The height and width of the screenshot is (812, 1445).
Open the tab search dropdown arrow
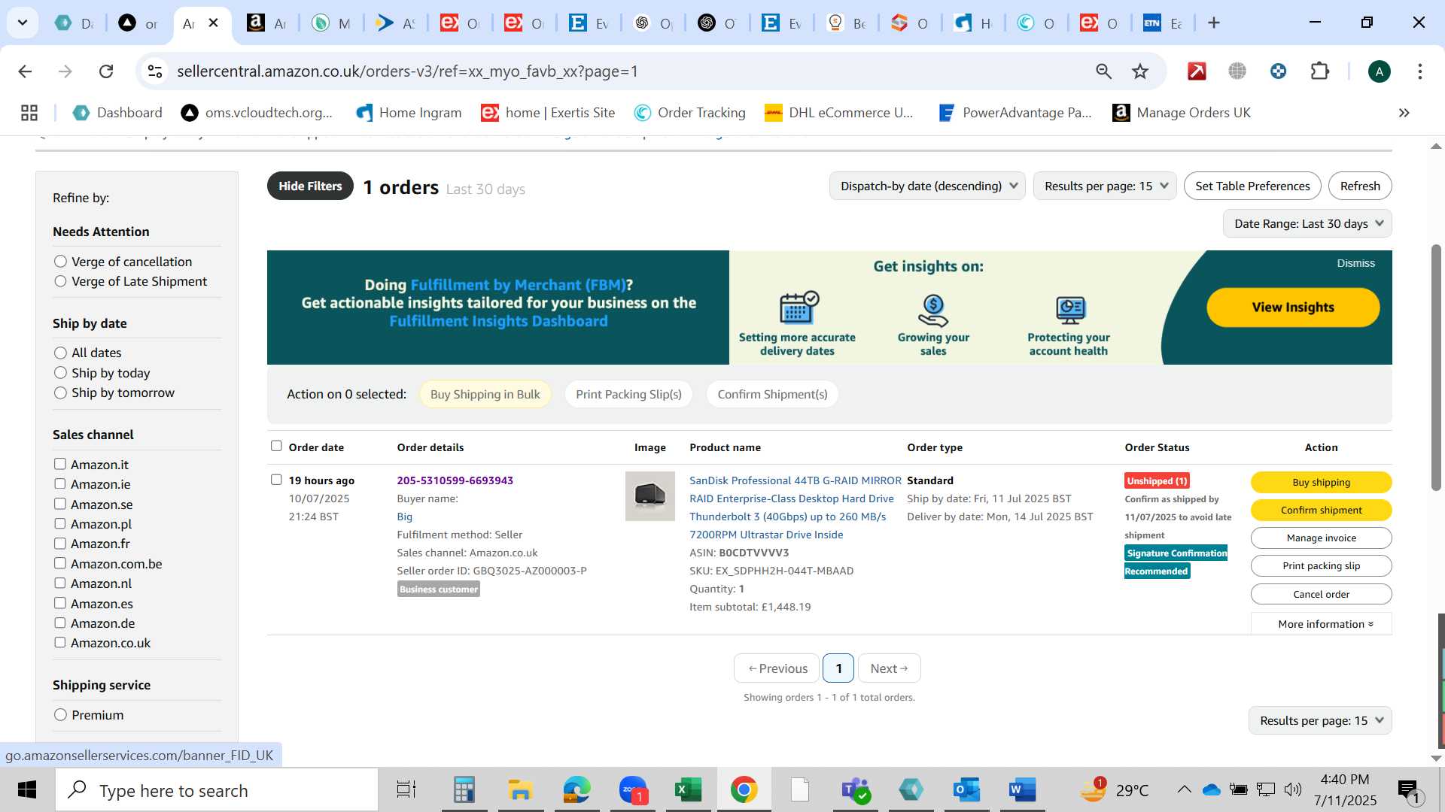coord(23,23)
